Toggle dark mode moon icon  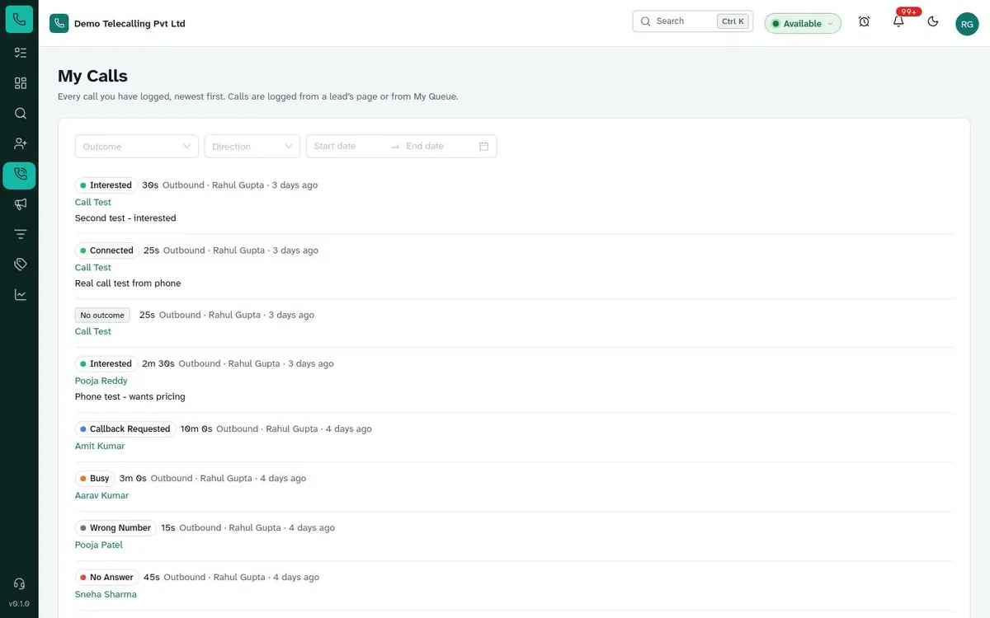coord(933,22)
